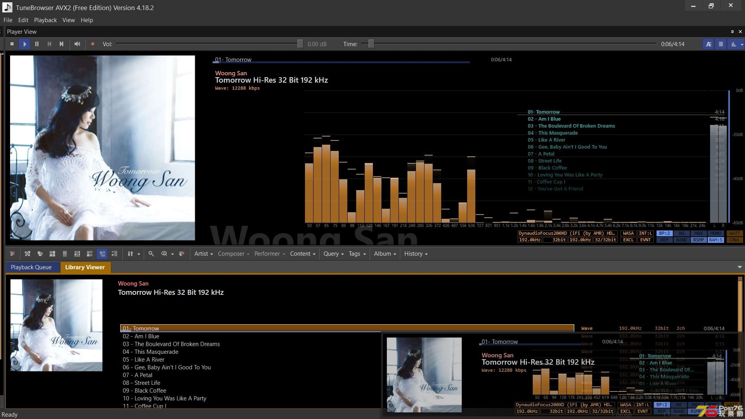This screenshot has height=419, width=745.
Task: Skip to the previous track
Action: click(49, 44)
